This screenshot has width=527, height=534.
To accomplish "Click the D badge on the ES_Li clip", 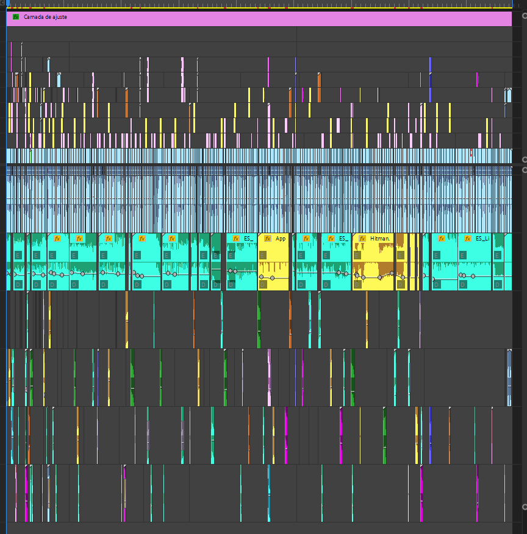I will click(x=463, y=284).
